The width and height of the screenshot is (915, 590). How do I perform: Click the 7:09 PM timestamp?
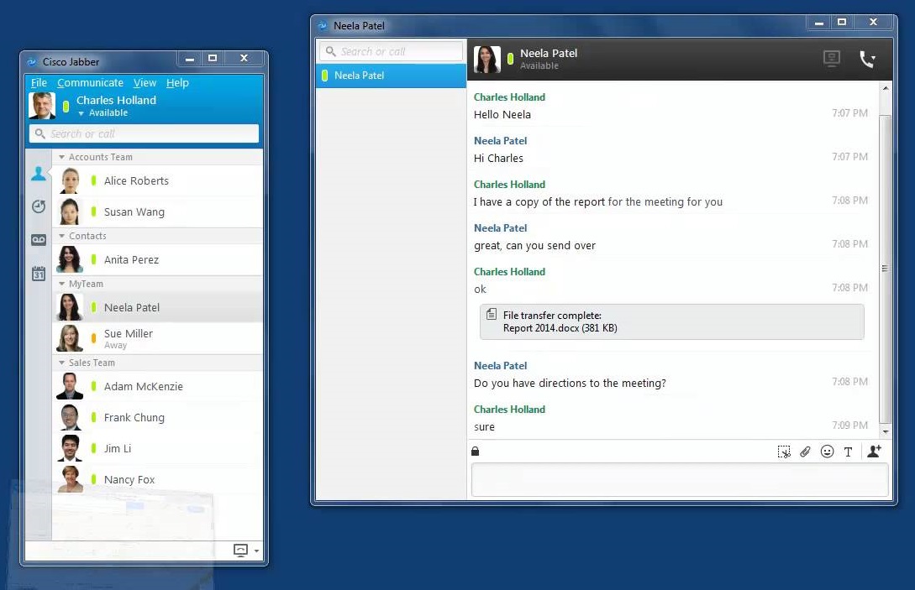[x=849, y=426]
